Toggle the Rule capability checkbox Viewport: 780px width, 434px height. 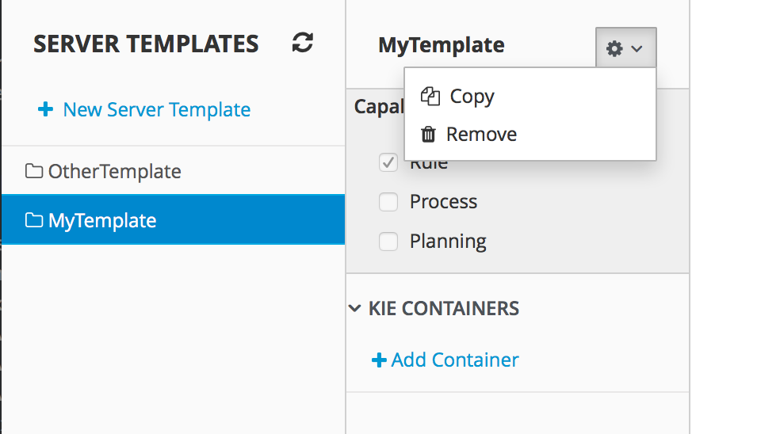point(388,164)
